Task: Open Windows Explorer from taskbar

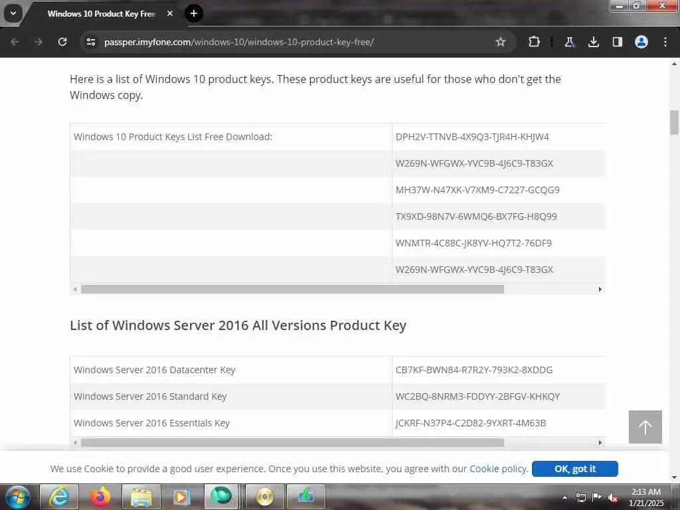Action: pyautogui.click(x=141, y=497)
